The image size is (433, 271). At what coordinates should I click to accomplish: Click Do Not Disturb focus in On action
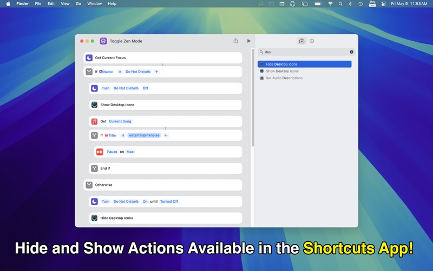[126, 202]
